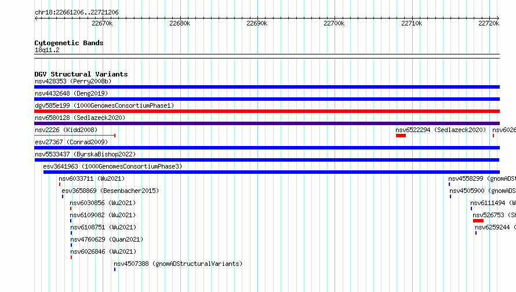The width and height of the screenshot is (516, 292).
Task: Click the 22670k ruler label
Action: [x=102, y=23]
